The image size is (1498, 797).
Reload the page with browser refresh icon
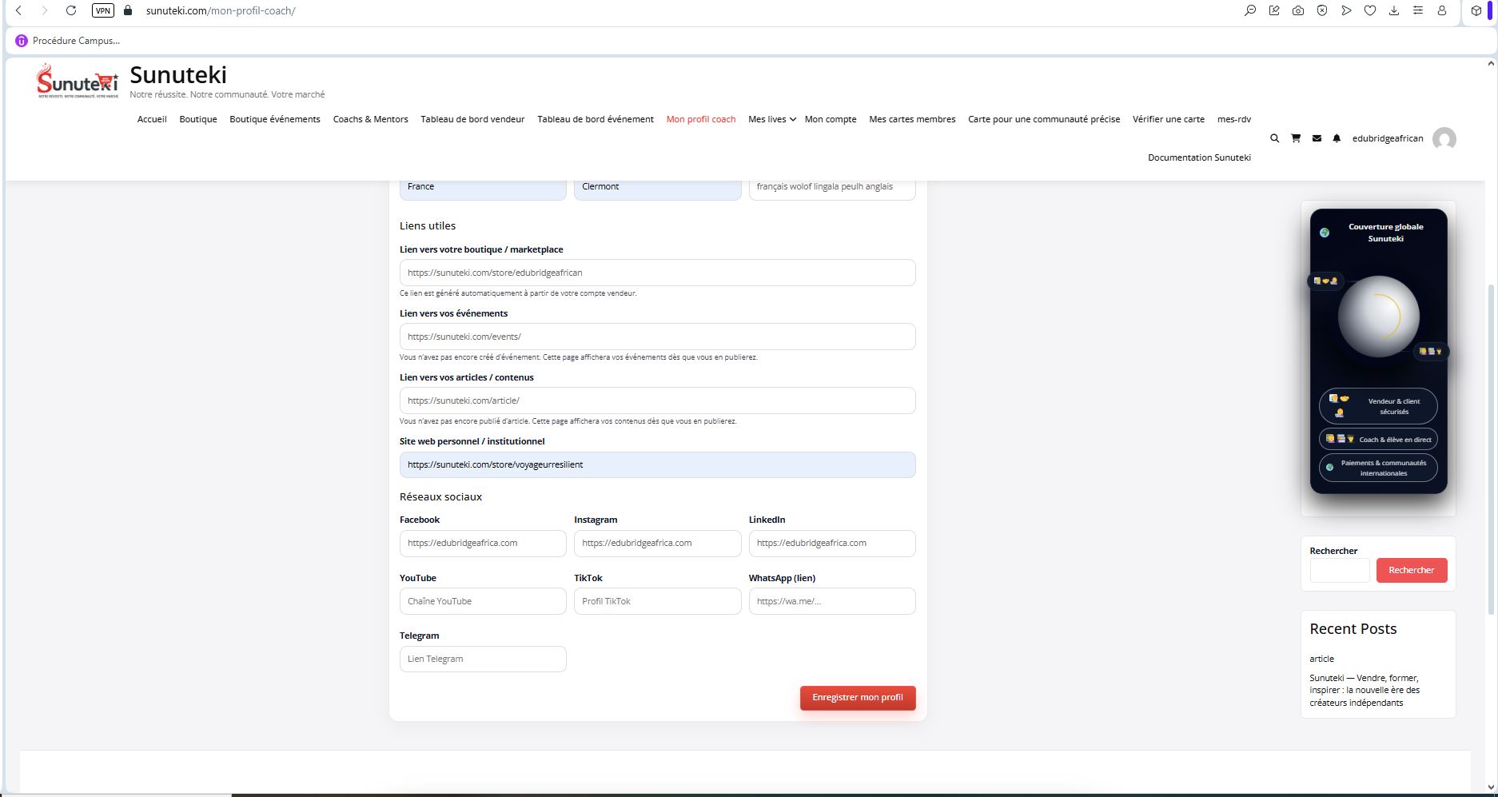pos(71,10)
